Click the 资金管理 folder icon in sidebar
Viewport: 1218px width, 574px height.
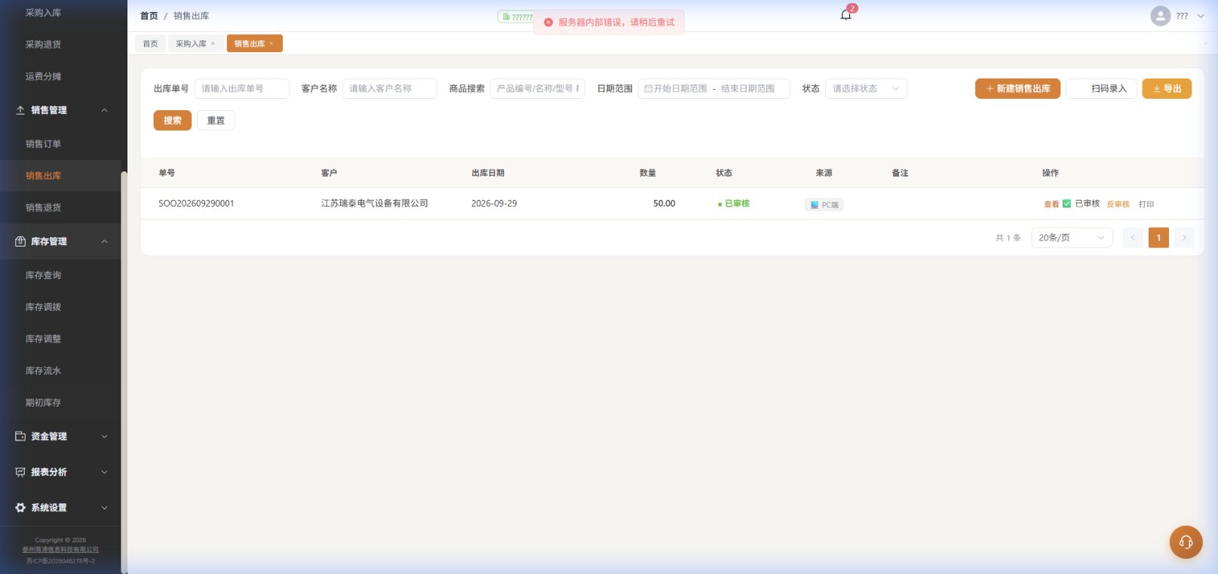pyautogui.click(x=20, y=436)
